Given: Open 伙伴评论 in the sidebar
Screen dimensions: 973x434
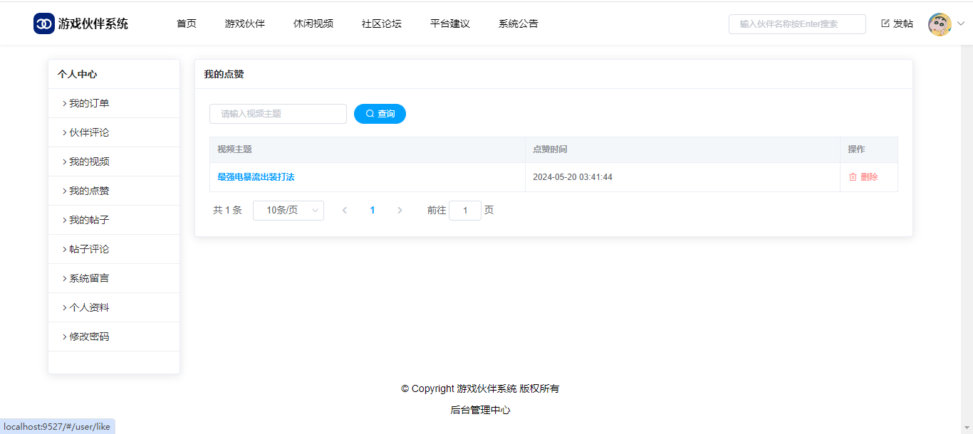Looking at the screenshot, I should click(x=114, y=132).
